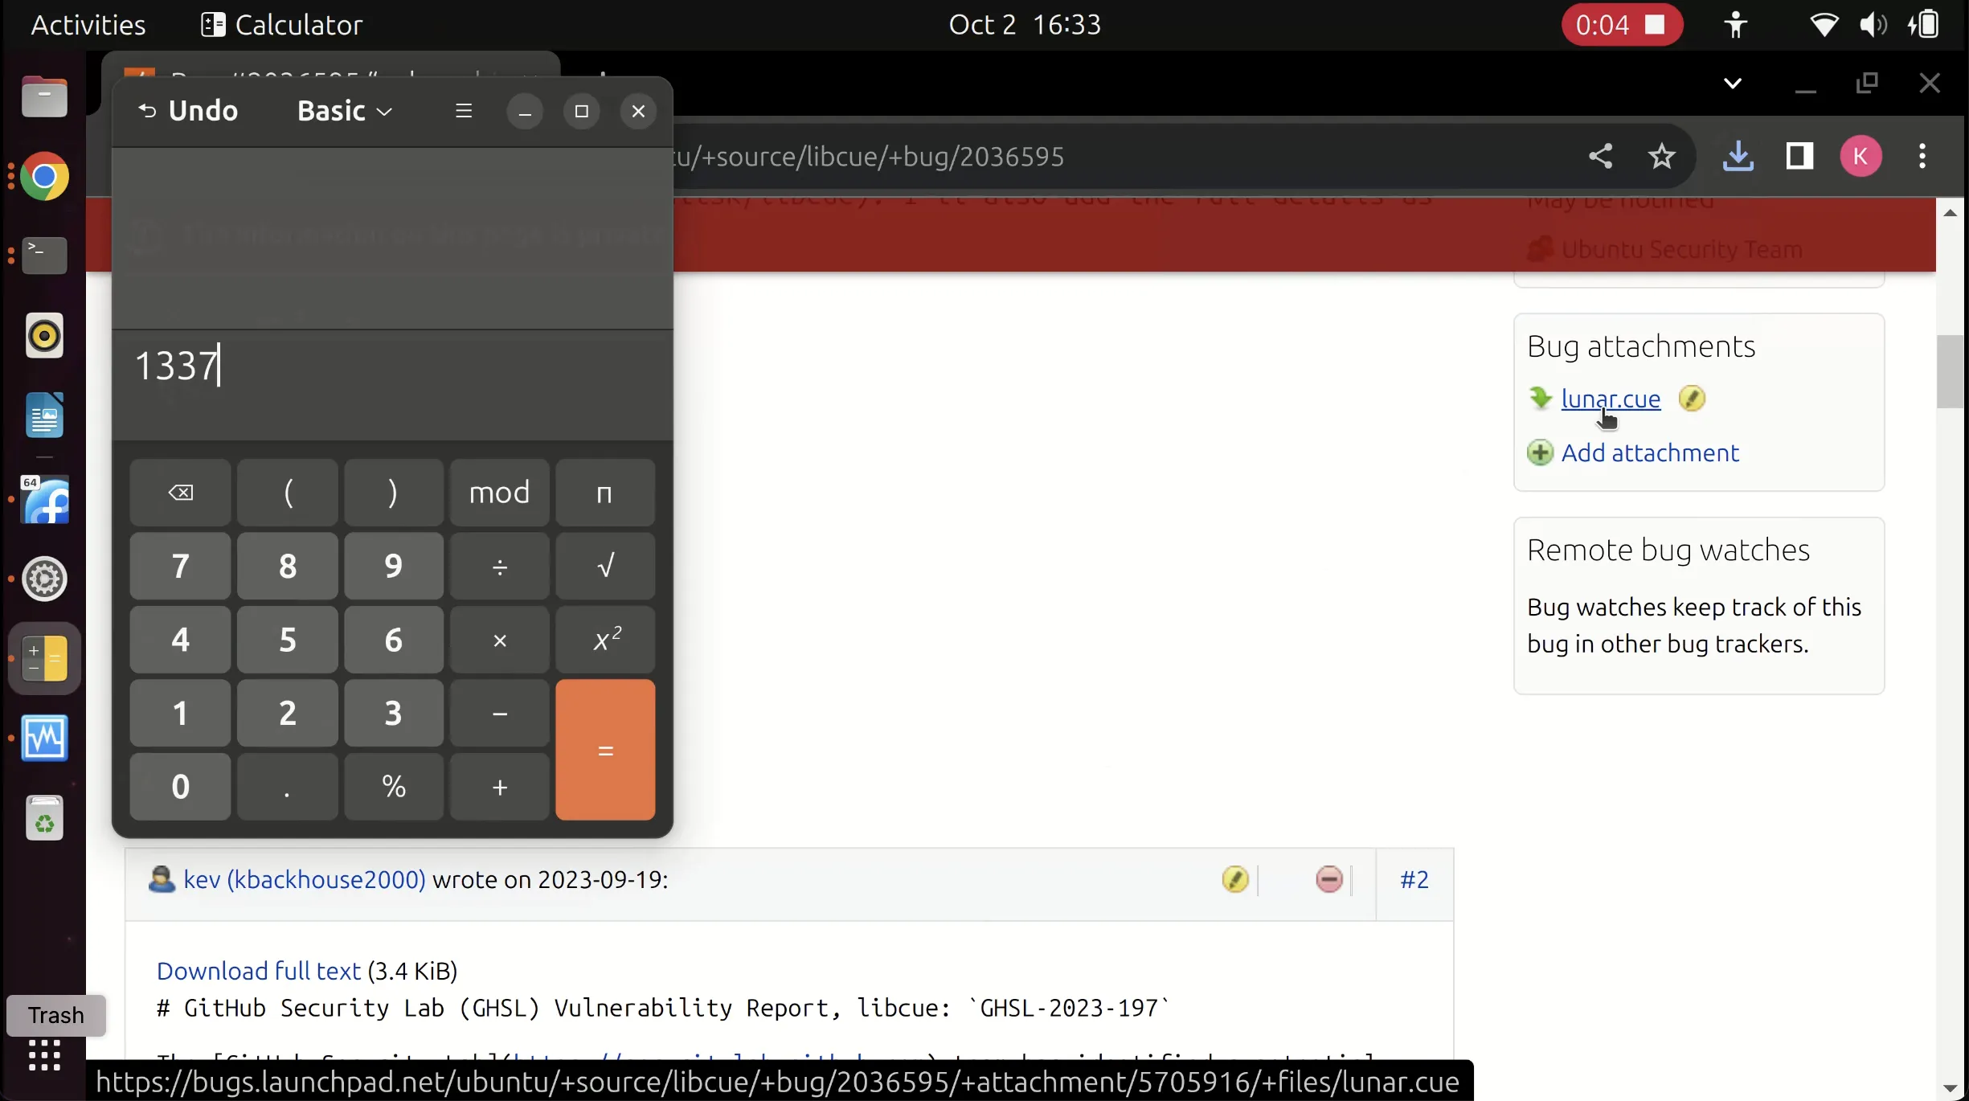Click the x² exponent button
The width and height of the screenshot is (1969, 1101).
click(x=604, y=638)
